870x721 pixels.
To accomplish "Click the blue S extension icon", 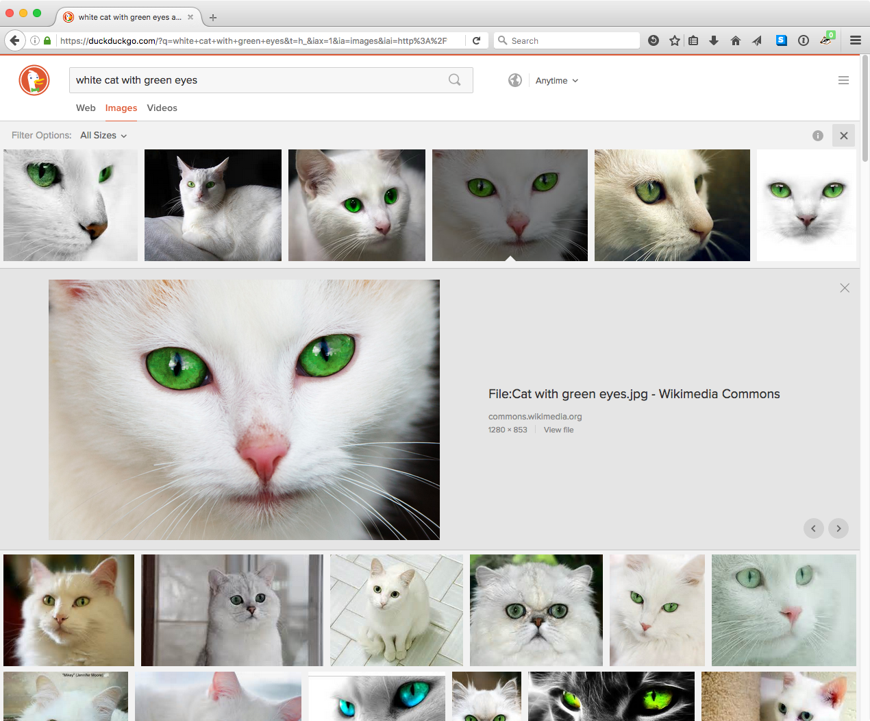I will (782, 40).
